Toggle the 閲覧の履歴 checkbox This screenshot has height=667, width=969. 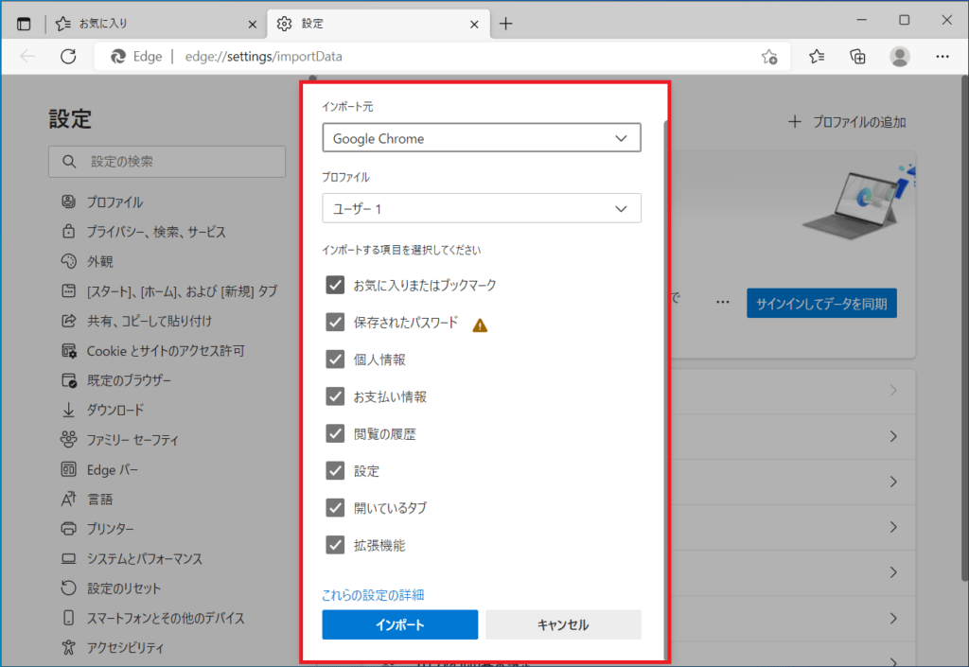click(x=335, y=433)
